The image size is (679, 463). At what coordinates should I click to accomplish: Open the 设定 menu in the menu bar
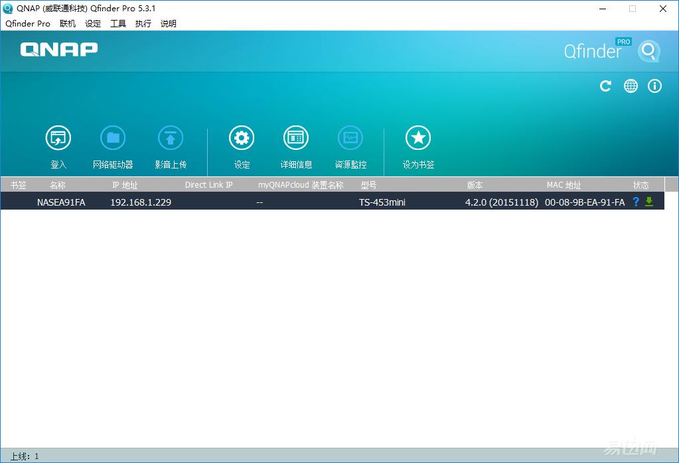pyautogui.click(x=93, y=24)
